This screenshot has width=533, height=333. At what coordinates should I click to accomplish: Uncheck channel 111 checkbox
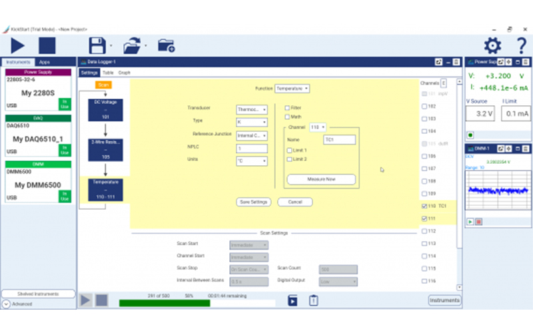(424, 218)
